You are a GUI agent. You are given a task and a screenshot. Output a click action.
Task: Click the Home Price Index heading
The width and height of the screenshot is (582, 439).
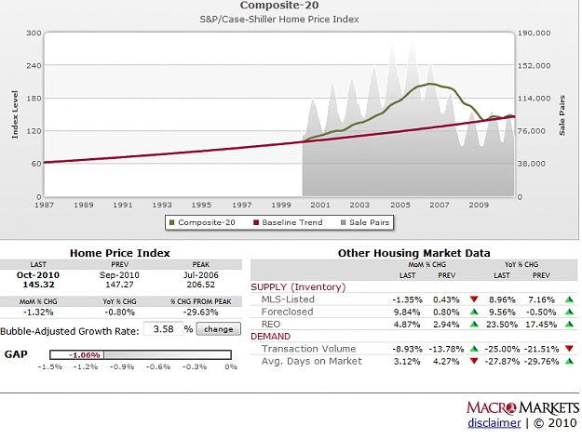[x=120, y=253]
